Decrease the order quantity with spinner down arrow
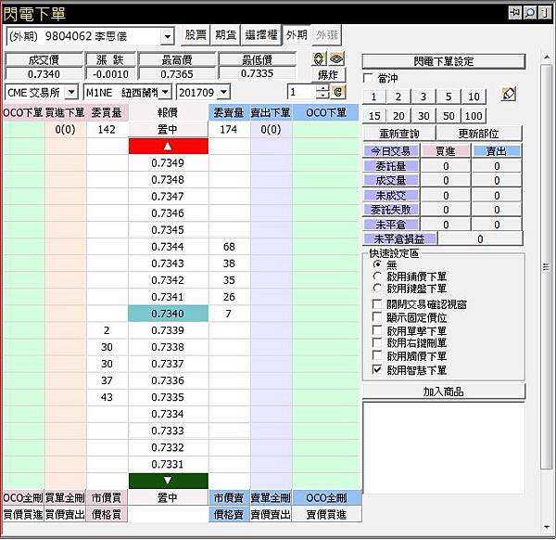The height and width of the screenshot is (540, 556). (322, 96)
